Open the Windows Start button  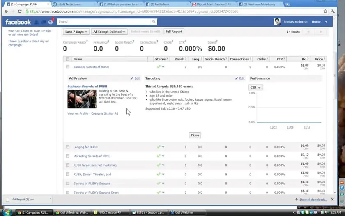[x=7, y=212]
